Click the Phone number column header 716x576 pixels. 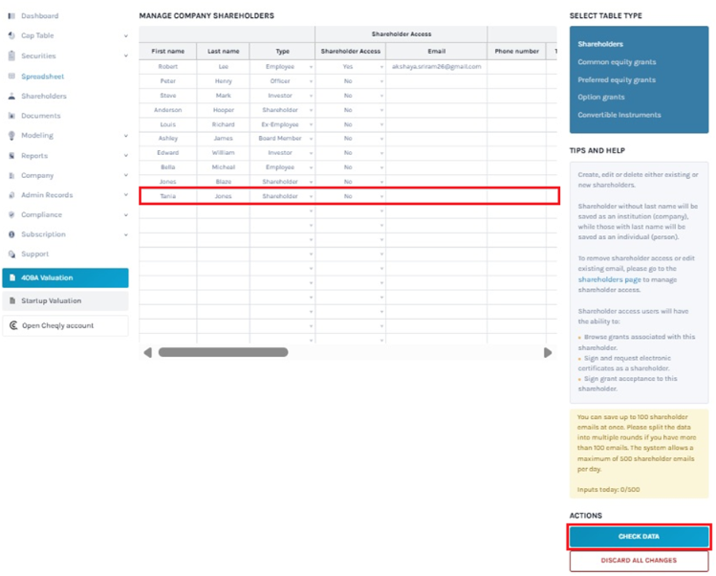(517, 52)
